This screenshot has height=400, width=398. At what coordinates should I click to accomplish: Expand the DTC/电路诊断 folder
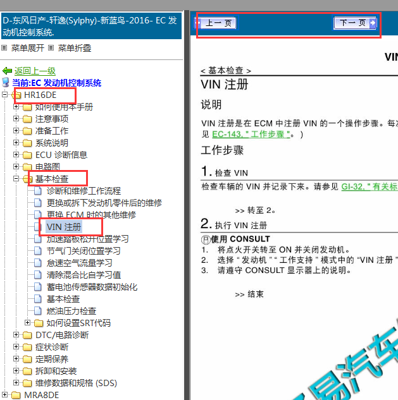(x=16, y=335)
